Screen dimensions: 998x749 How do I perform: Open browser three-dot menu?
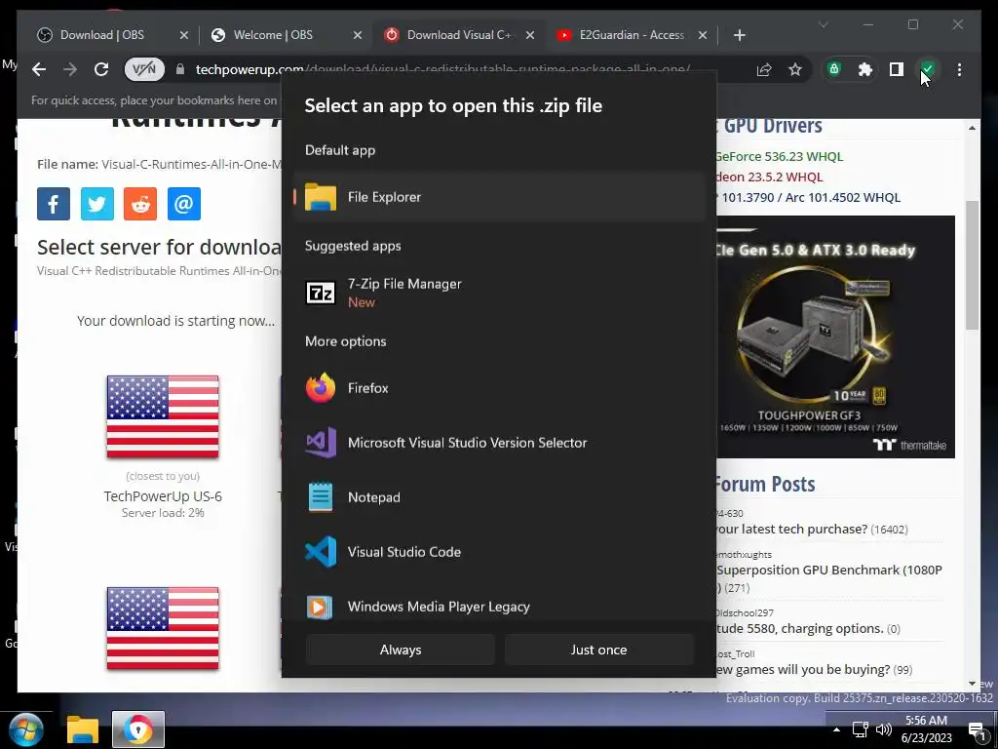pos(959,69)
